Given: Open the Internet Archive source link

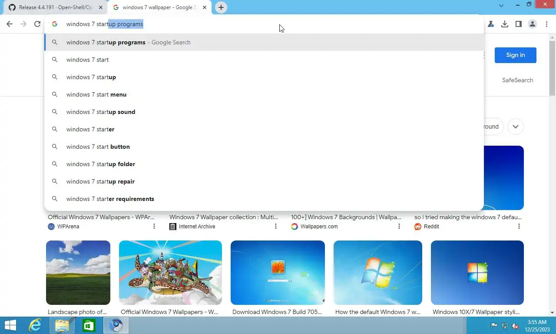Looking at the screenshot, I should [x=192, y=226].
